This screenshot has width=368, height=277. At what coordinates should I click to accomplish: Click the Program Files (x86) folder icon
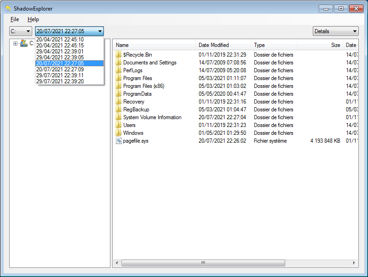(x=119, y=86)
